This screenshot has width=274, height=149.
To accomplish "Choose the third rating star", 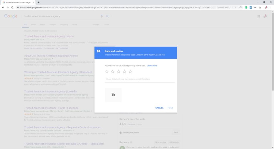I will point(119,71).
